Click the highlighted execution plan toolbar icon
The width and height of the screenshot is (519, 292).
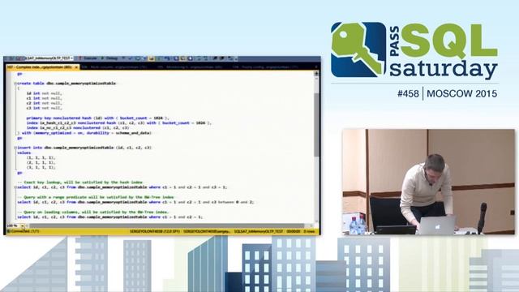(152, 58)
